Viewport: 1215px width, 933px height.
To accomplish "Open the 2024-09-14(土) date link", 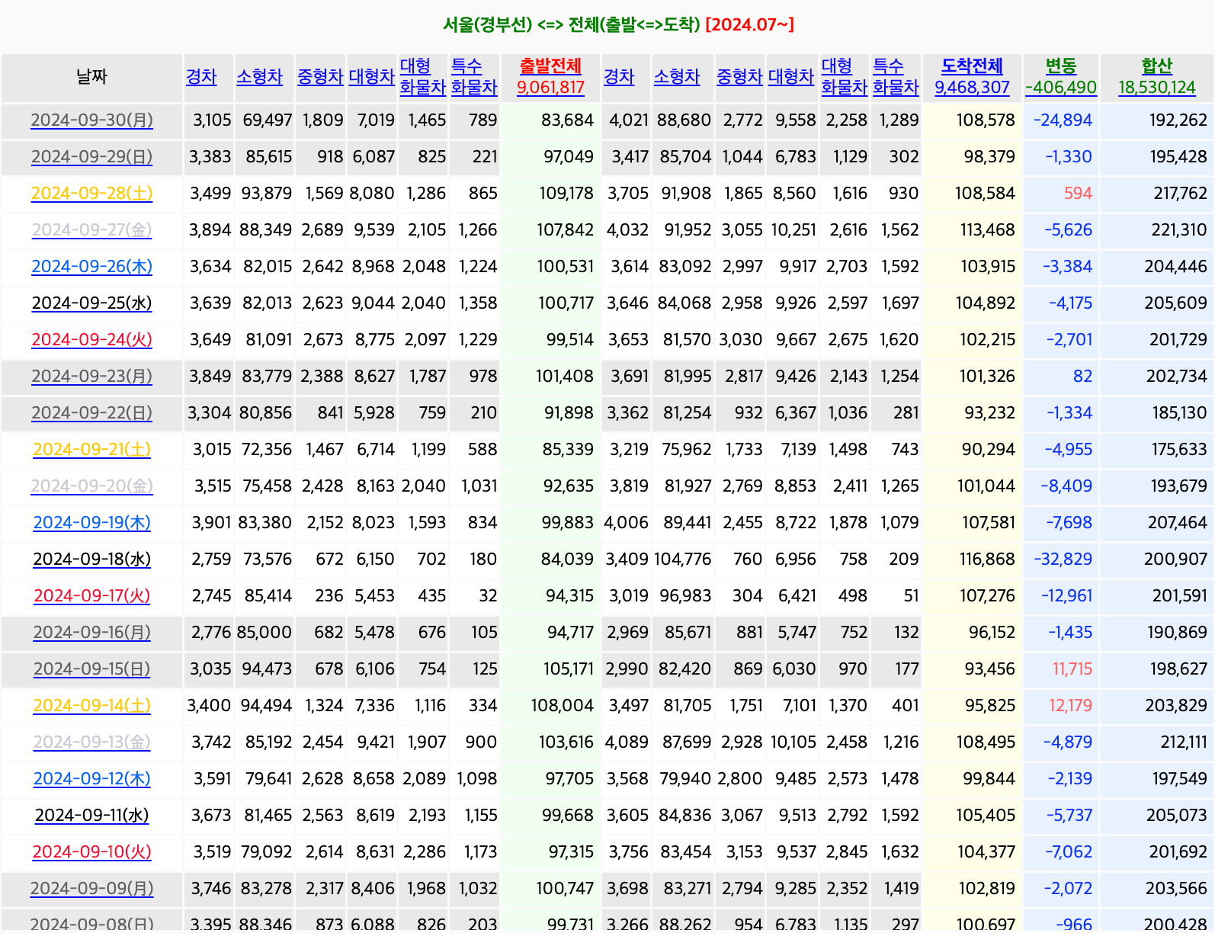I will (x=91, y=706).
